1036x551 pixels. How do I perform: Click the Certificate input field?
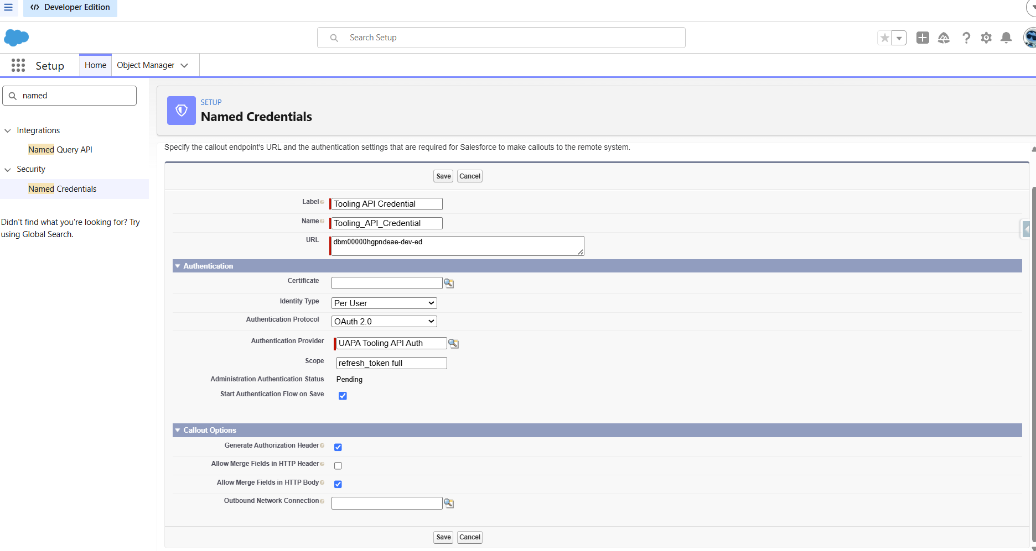click(387, 283)
